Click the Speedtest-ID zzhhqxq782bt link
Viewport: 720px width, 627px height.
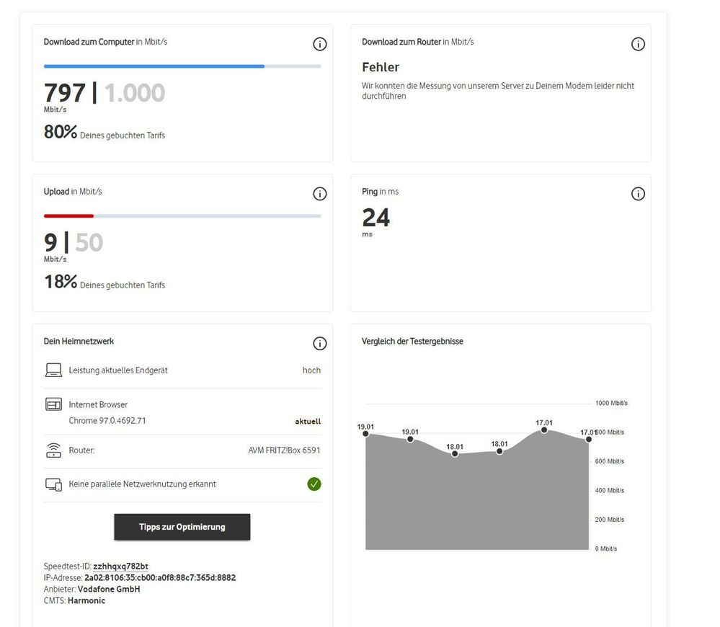(120, 566)
